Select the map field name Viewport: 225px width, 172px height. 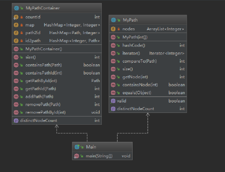tap(30, 25)
